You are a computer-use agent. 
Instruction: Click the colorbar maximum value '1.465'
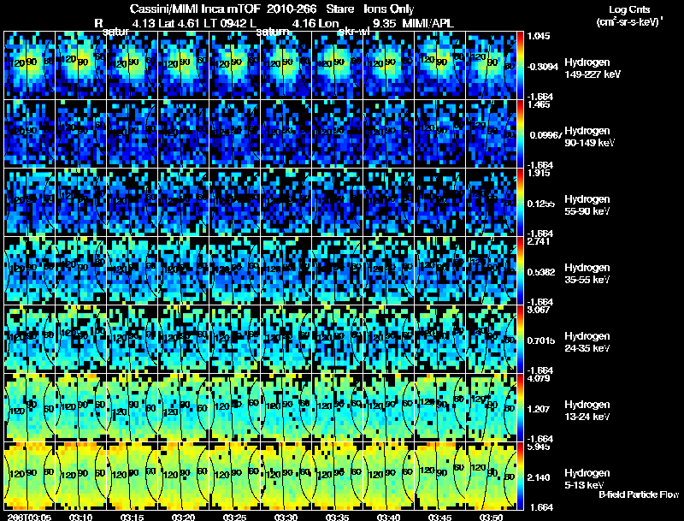(x=540, y=104)
